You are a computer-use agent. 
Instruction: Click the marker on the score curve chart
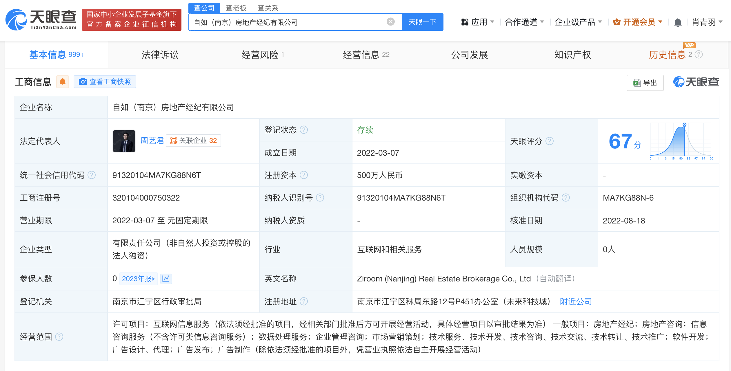click(684, 125)
